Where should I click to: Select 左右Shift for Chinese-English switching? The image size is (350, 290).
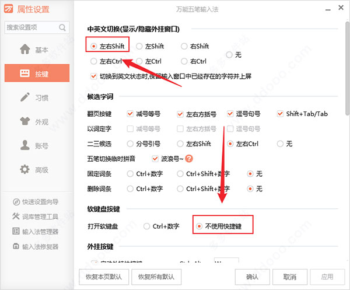93,46
